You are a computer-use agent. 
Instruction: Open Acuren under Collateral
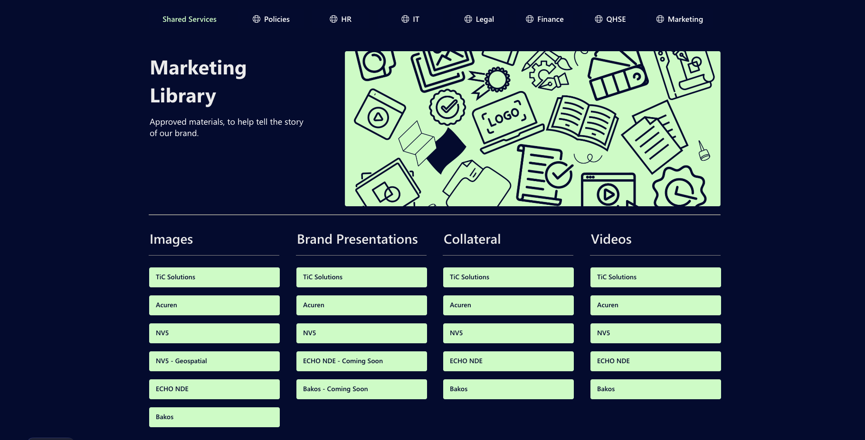pyautogui.click(x=508, y=305)
